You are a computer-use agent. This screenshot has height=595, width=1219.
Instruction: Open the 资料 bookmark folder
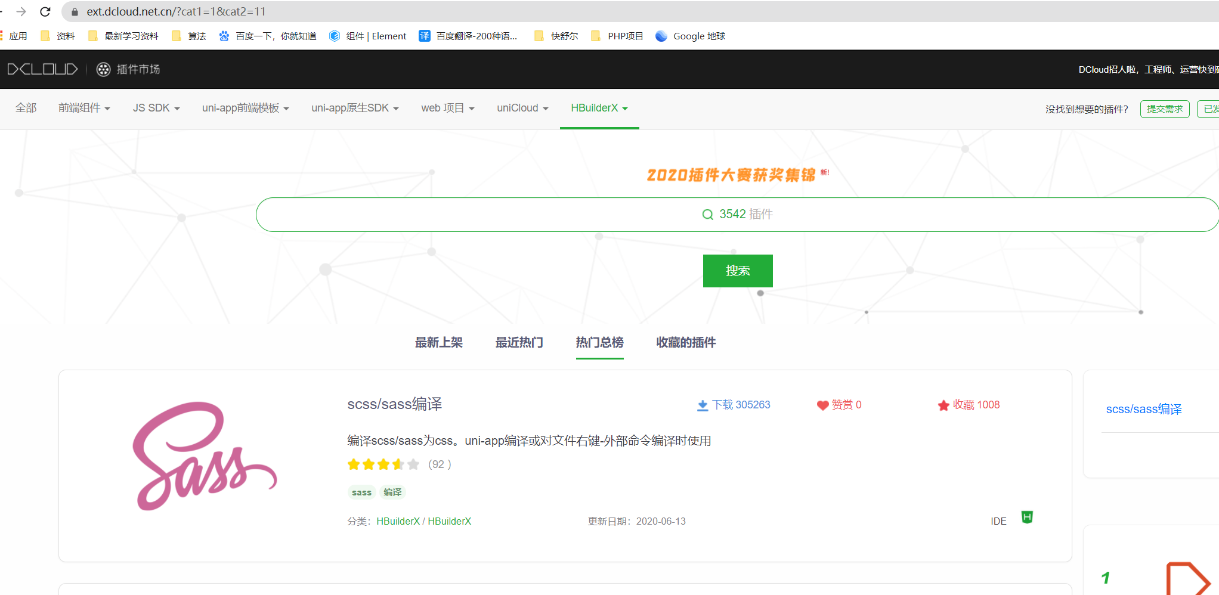coord(58,36)
